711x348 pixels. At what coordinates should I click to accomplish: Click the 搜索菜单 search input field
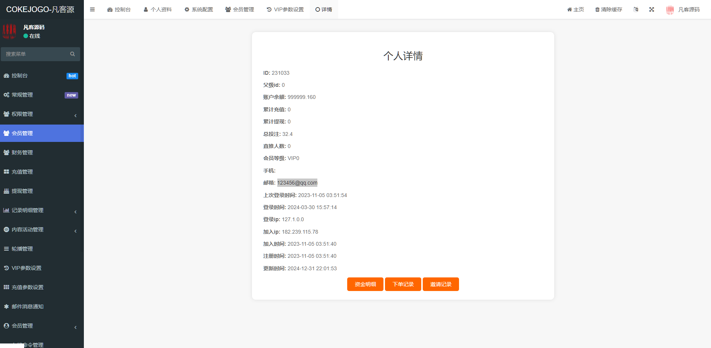pyautogui.click(x=36, y=54)
